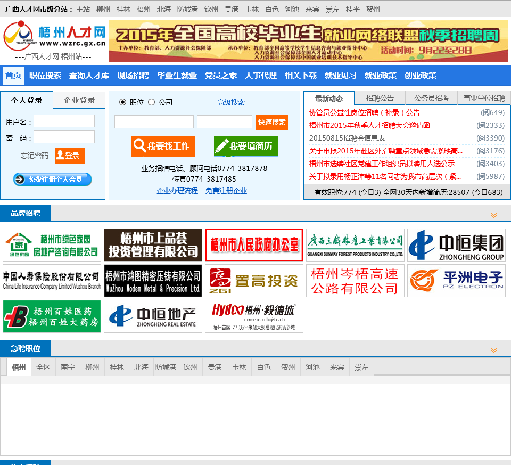Click the 密码 input field

pos(64,137)
